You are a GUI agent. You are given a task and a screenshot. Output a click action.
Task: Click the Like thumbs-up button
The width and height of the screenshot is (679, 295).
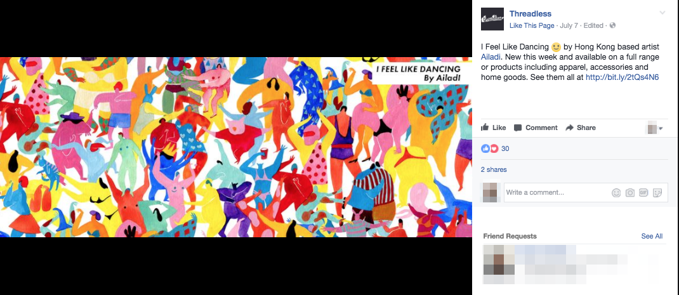click(x=493, y=128)
